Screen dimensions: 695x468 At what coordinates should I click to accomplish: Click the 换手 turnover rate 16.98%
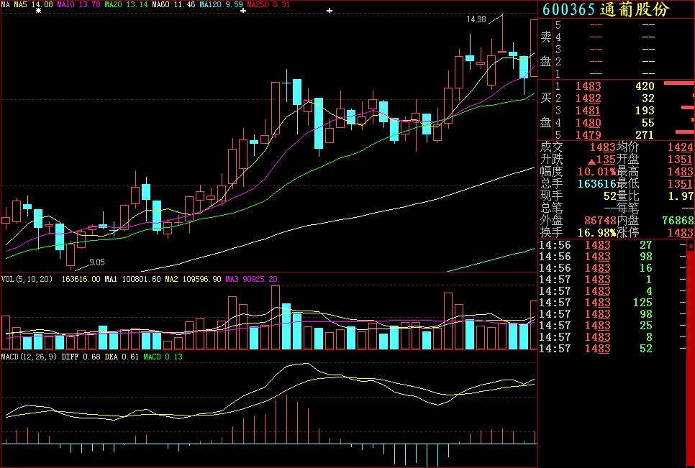click(596, 233)
